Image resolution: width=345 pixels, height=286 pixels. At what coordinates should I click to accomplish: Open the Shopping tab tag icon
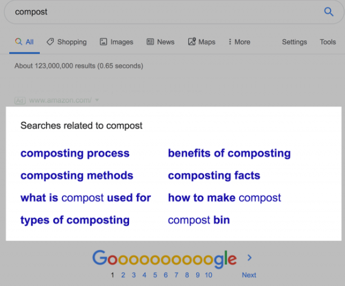(50, 42)
